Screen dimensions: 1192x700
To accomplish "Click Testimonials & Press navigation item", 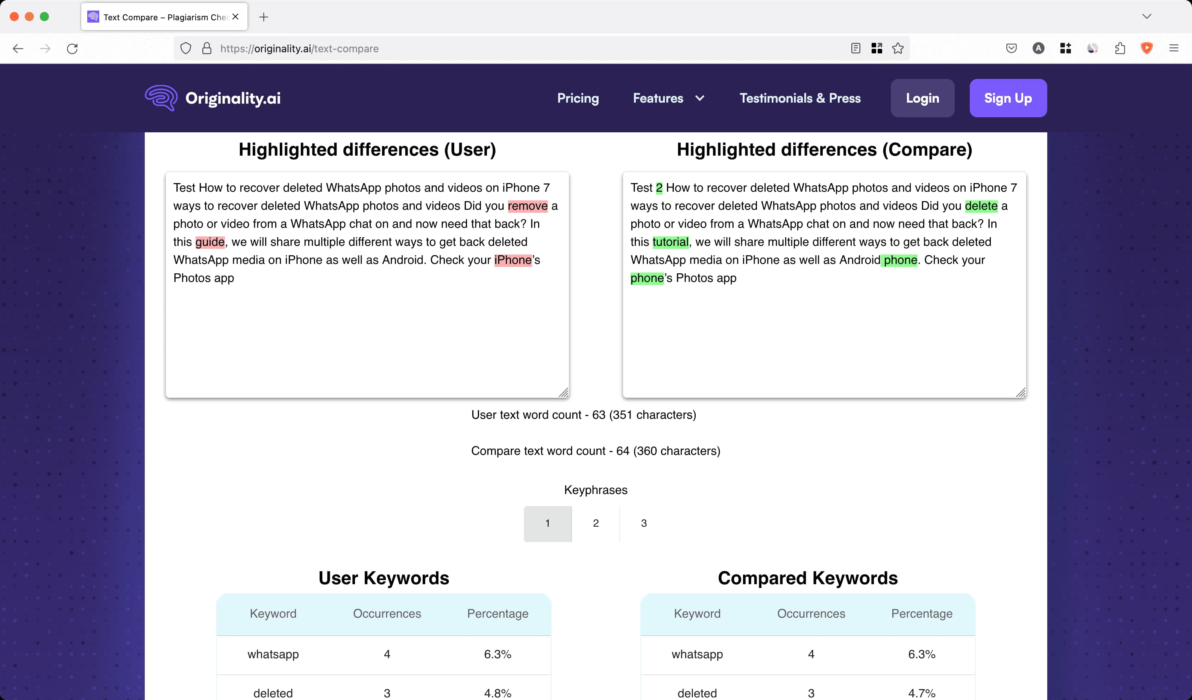I will (800, 97).
